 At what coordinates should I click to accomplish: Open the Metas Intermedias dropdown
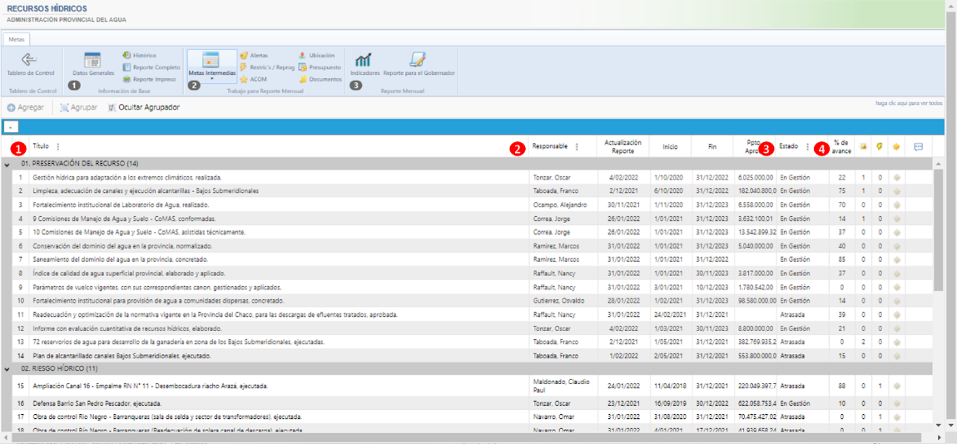[x=211, y=79]
